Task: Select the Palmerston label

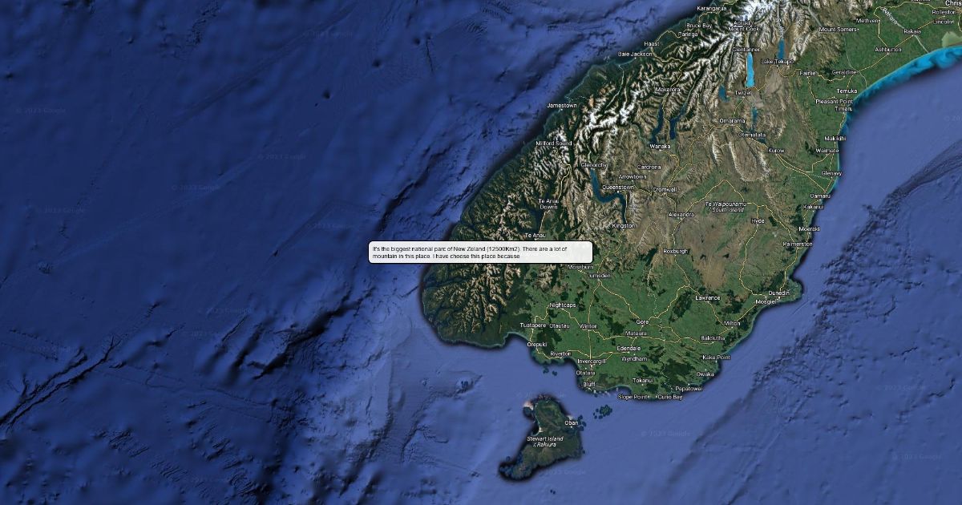Action: tap(798, 244)
